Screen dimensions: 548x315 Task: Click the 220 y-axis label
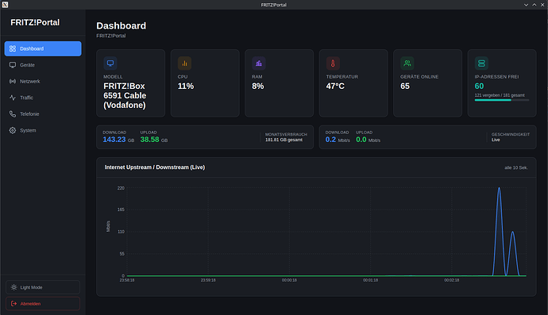pyautogui.click(x=121, y=188)
